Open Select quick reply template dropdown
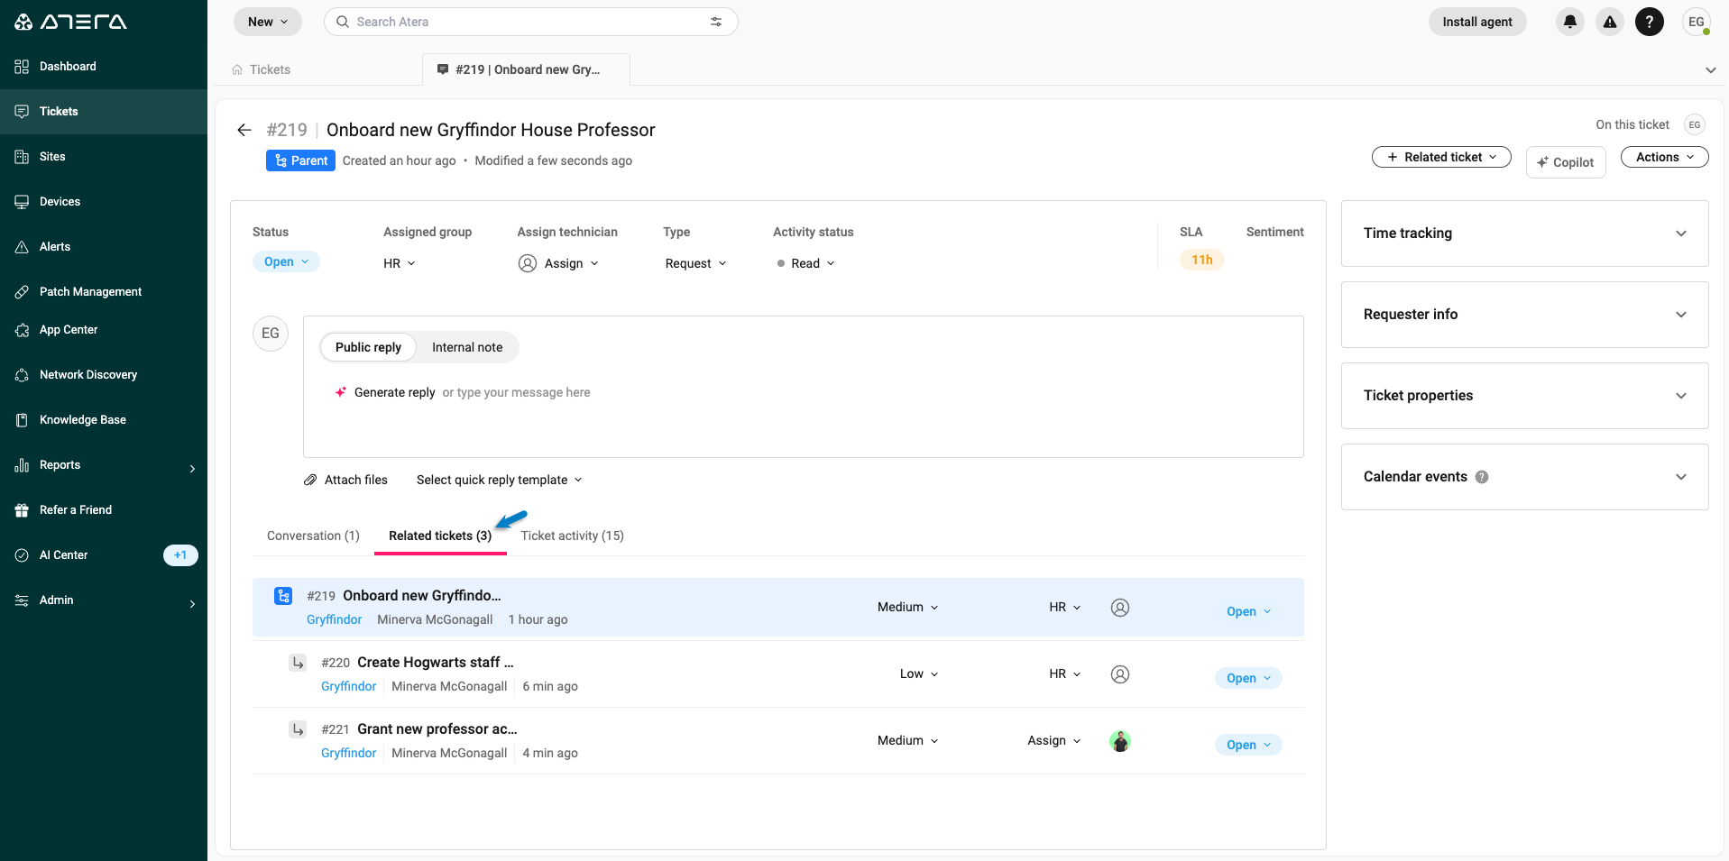The image size is (1729, 861). 500,480
